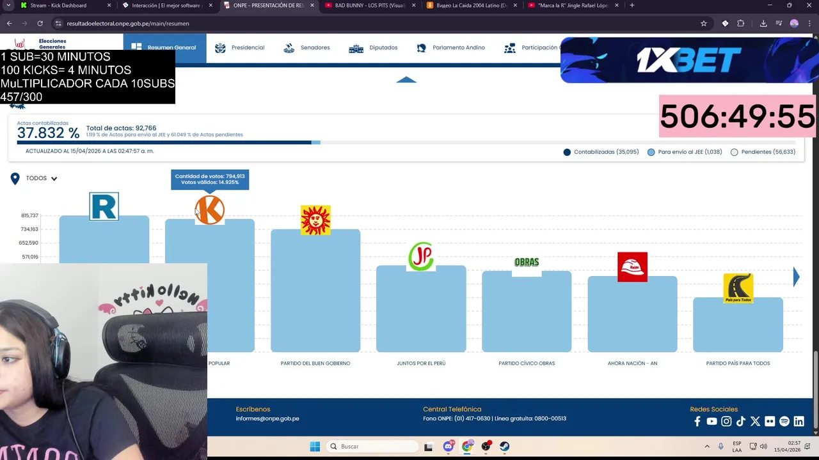Click the 'Total de actas: 92,766' text
The height and width of the screenshot is (460, 819).
point(121,128)
